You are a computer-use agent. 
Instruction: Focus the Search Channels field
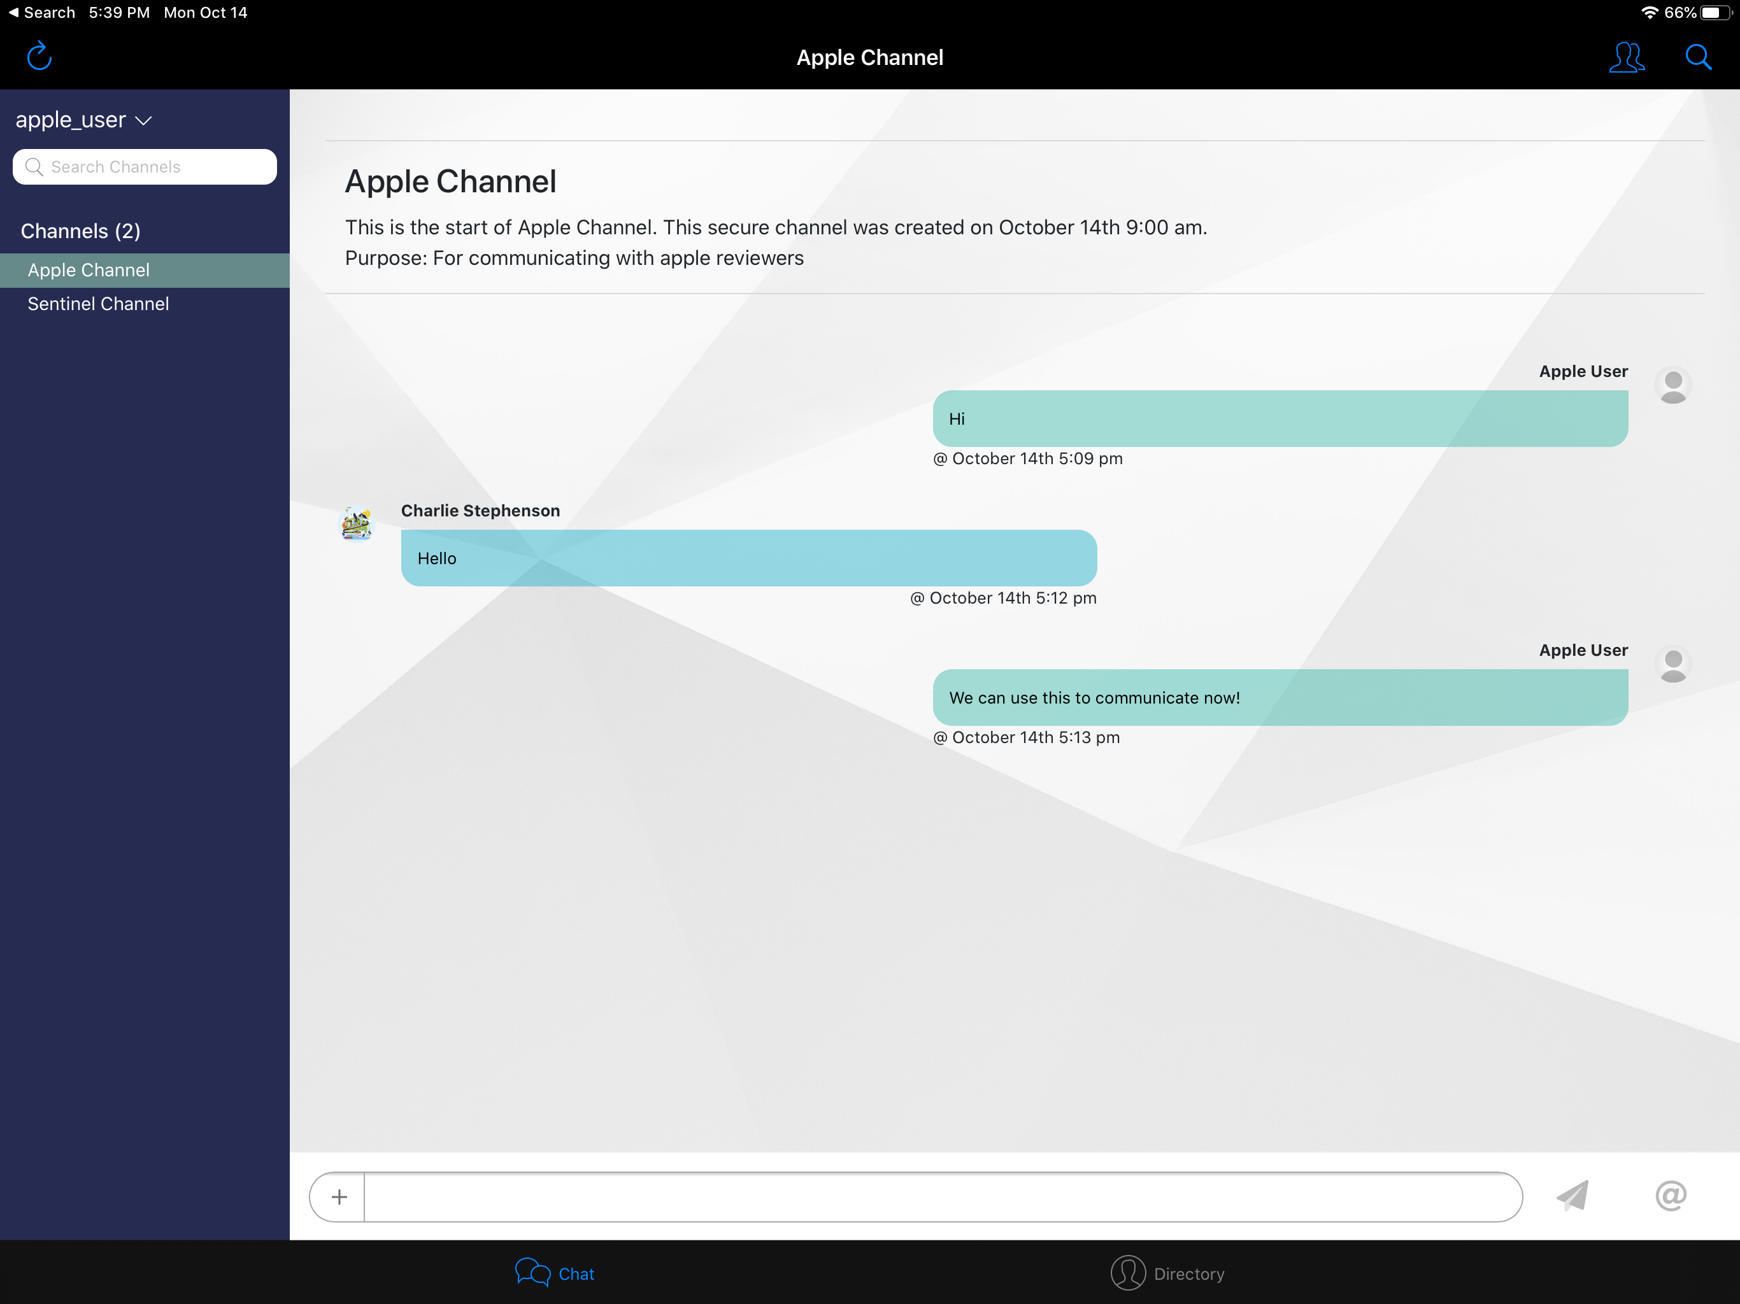click(x=145, y=167)
